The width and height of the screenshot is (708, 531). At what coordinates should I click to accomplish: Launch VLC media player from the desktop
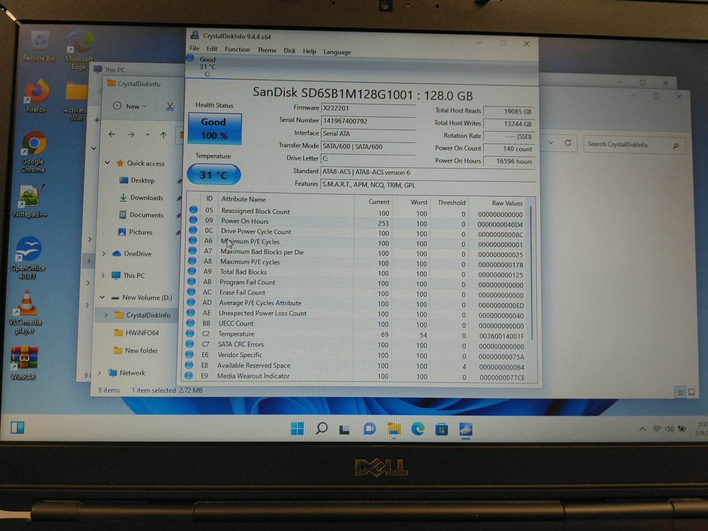[26, 312]
